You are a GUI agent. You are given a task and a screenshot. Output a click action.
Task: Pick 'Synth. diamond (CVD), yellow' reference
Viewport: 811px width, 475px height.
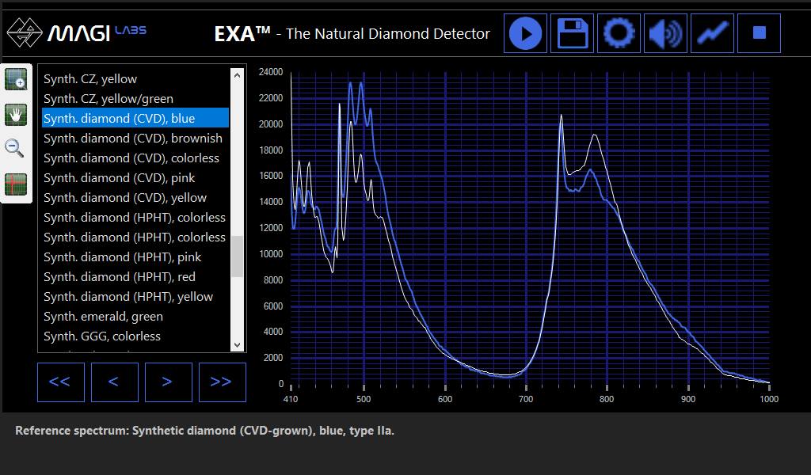point(135,197)
